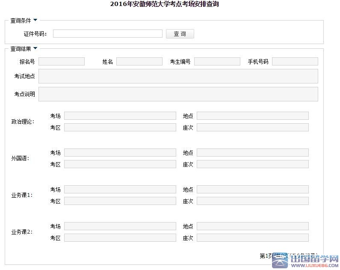Collapse the 查询结果 section arrow

click(x=35, y=48)
